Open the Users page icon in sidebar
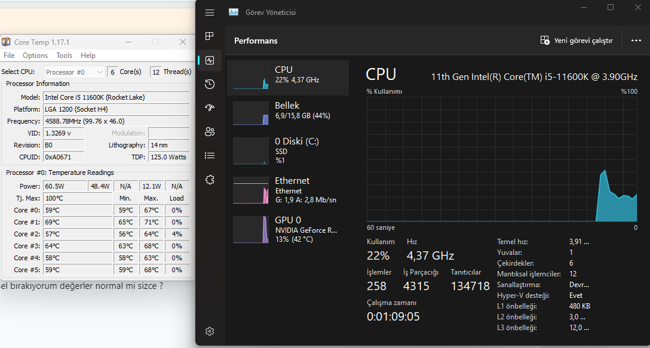This screenshot has width=650, height=348. tap(209, 132)
